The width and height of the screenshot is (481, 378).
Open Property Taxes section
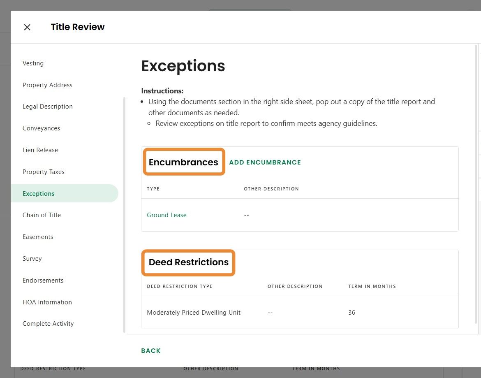click(44, 172)
